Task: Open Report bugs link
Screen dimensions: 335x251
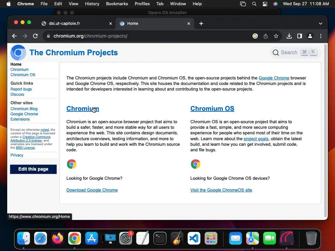Action: [21, 89]
